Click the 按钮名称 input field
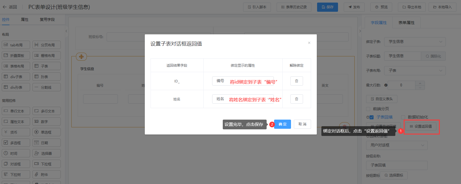 [397, 165]
